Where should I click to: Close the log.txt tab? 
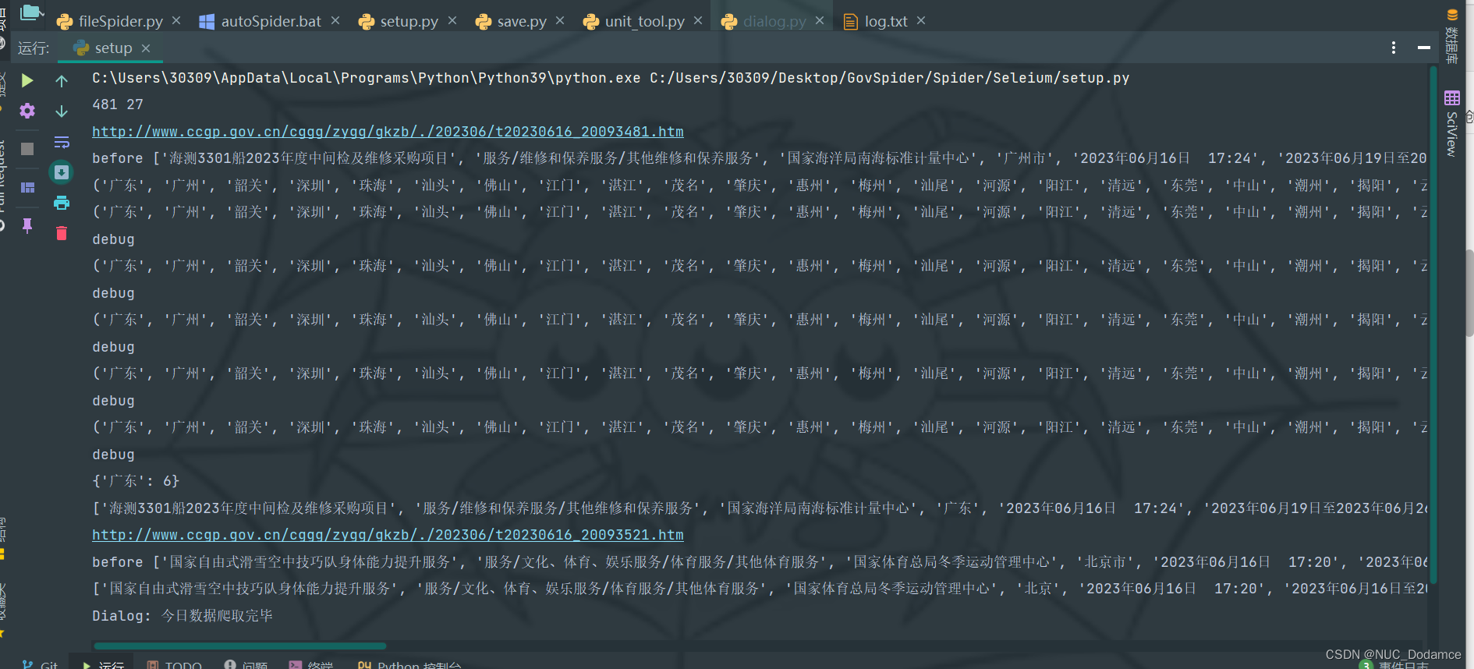point(921,20)
